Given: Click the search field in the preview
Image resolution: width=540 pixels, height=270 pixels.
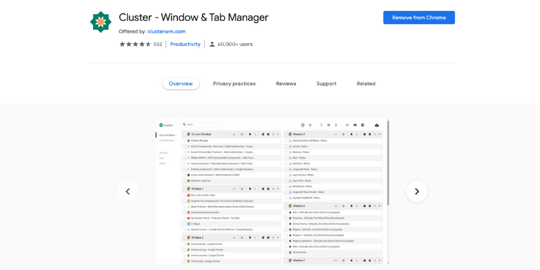Looking at the screenshot, I should coord(202,125).
